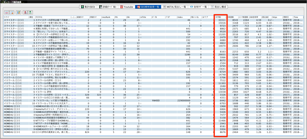Select row イエウールってホントに大丈夫？

click(153, 103)
